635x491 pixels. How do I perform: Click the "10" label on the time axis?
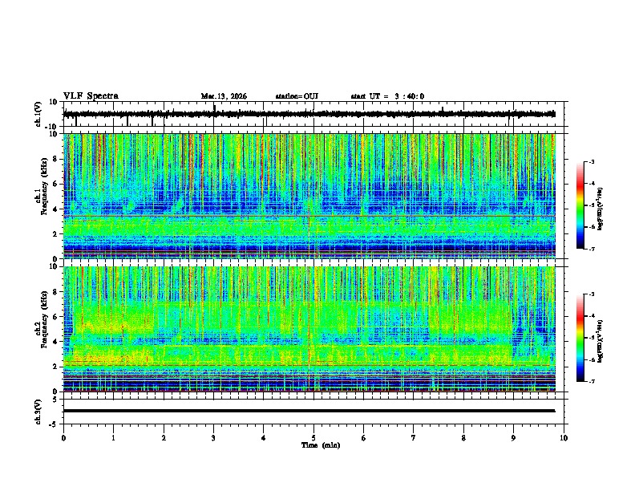pos(564,438)
